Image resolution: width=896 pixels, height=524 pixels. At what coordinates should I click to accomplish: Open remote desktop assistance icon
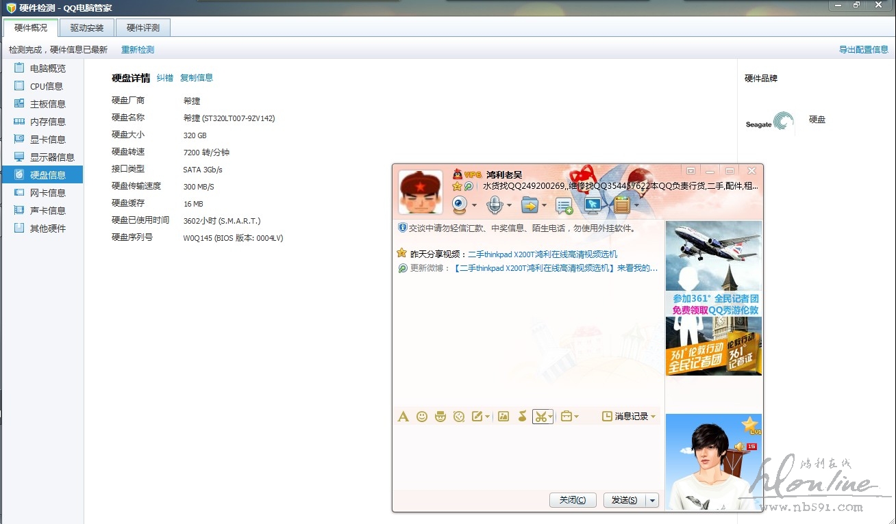(593, 205)
